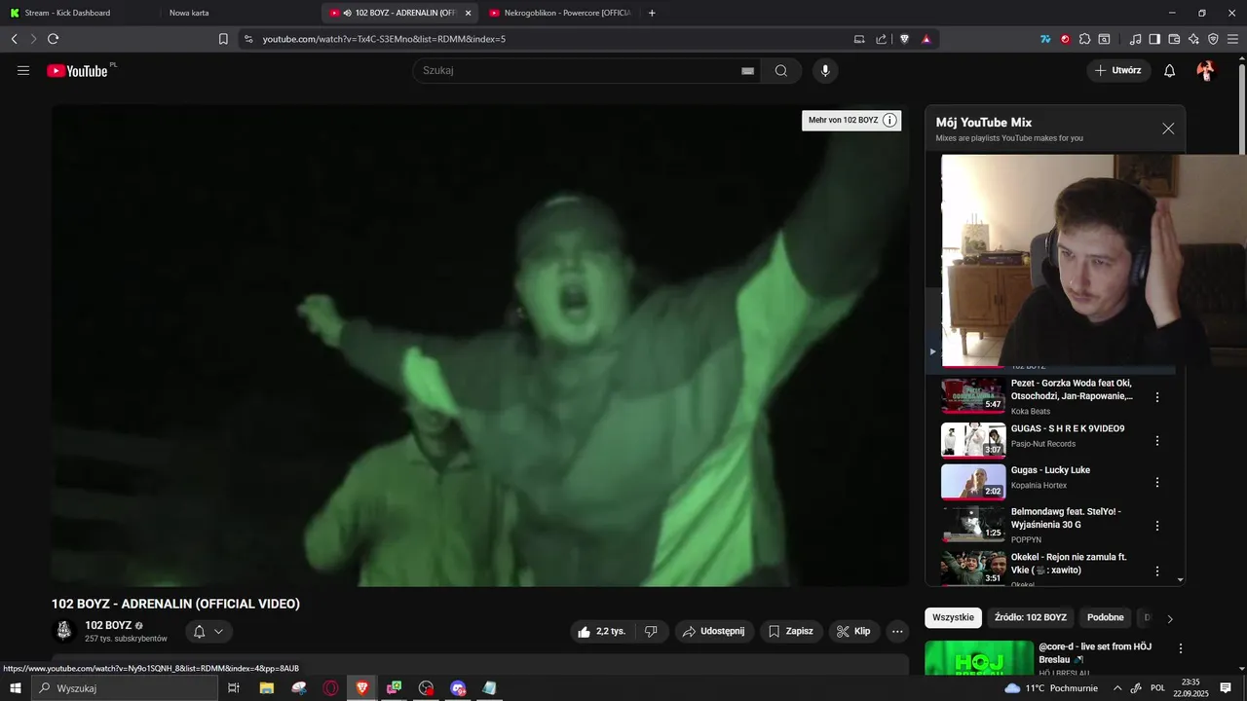Open Brave Leo AI sparkle icon

[x=1193, y=39]
